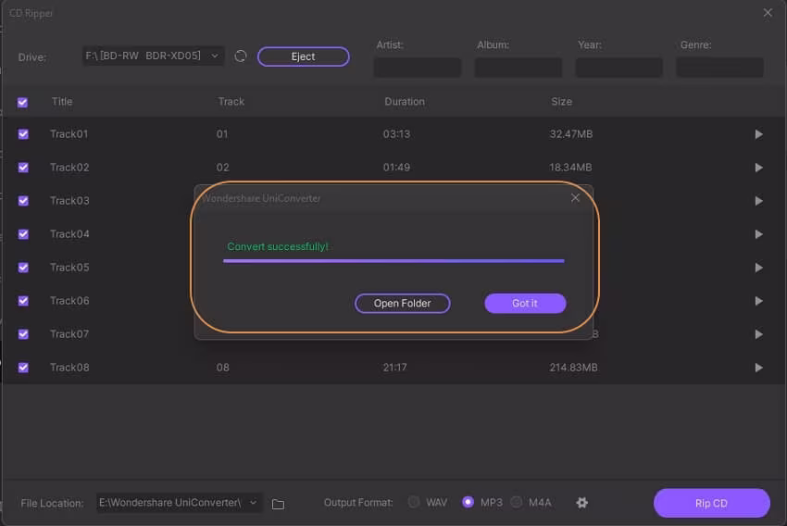This screenshot has width=787, height=526.
Task: Click the 18.34MB size value
Action: tap(570, 167)
